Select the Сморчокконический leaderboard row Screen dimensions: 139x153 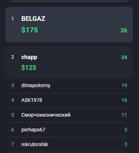tap(69, 115)
